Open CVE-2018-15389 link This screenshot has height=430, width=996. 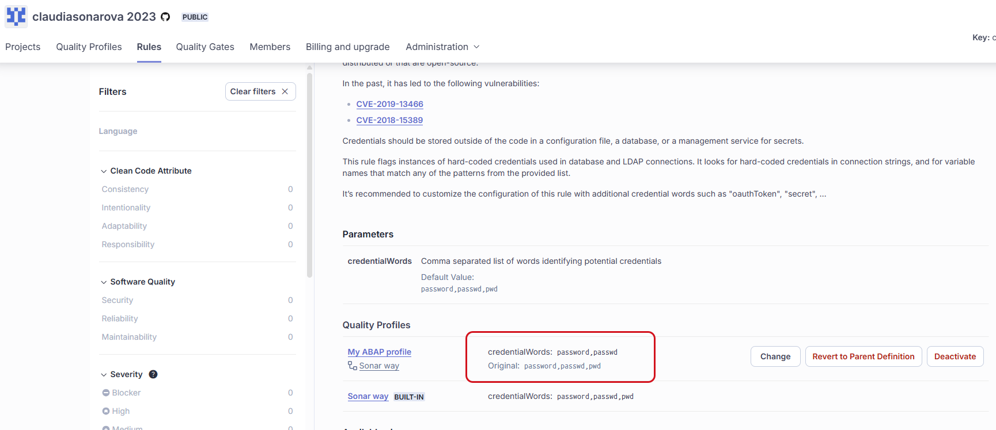tap(389, 120)
